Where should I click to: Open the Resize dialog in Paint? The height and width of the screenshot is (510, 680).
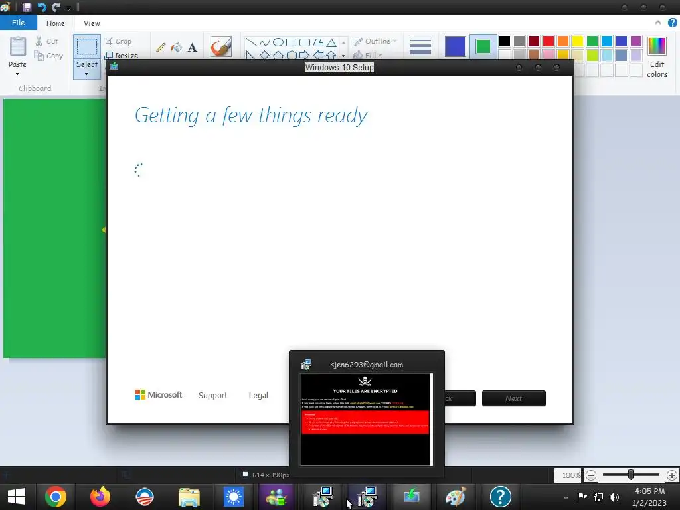122,56
